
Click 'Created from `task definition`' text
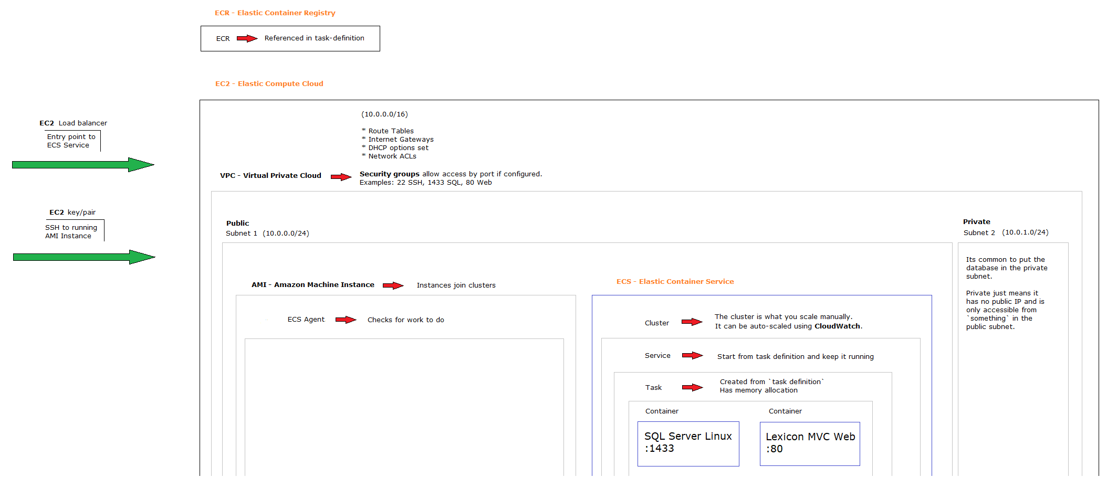771,382
